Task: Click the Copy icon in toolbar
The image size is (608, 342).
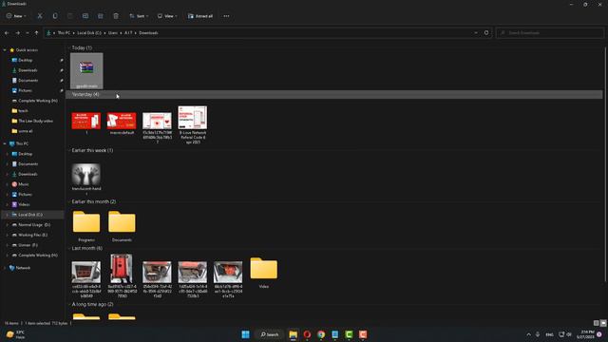Action: point(55,16)
